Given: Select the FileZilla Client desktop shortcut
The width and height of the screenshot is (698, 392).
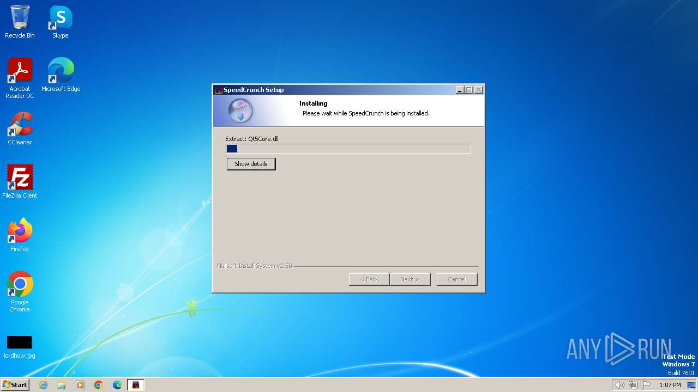Looking at the screenshot, I should [20, 182].
